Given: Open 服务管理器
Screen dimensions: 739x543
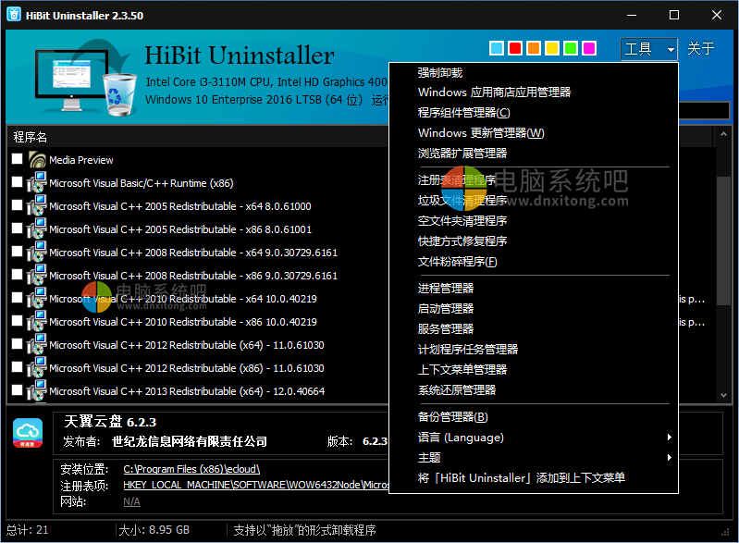Looking at the screenshot, I should 534,329.
